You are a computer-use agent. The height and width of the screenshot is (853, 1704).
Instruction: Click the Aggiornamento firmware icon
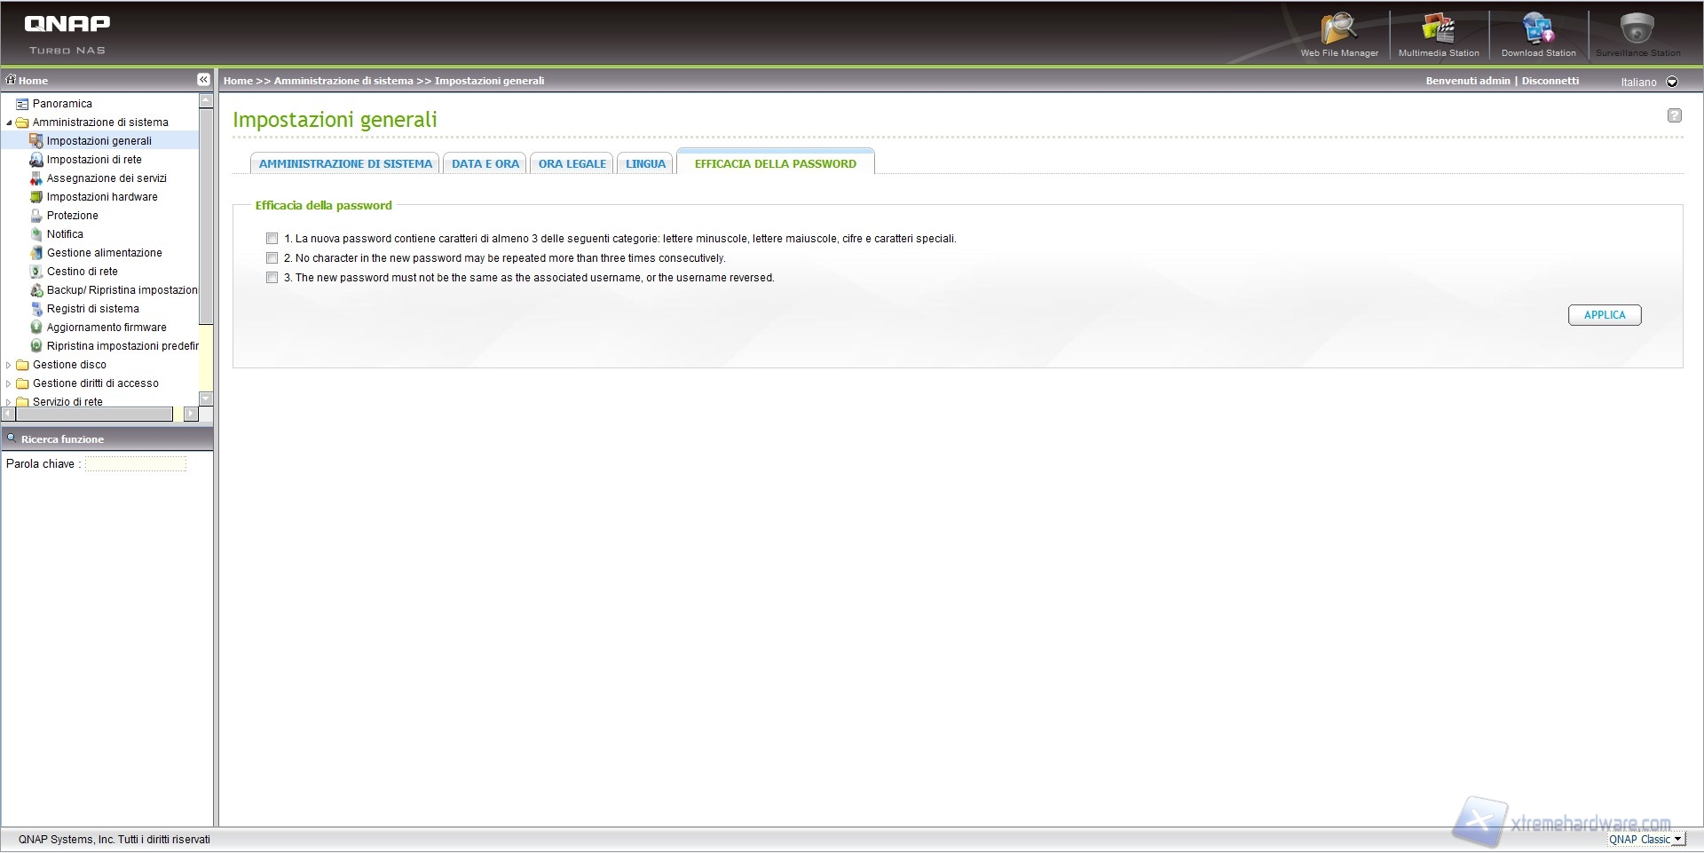pos(36,328)
